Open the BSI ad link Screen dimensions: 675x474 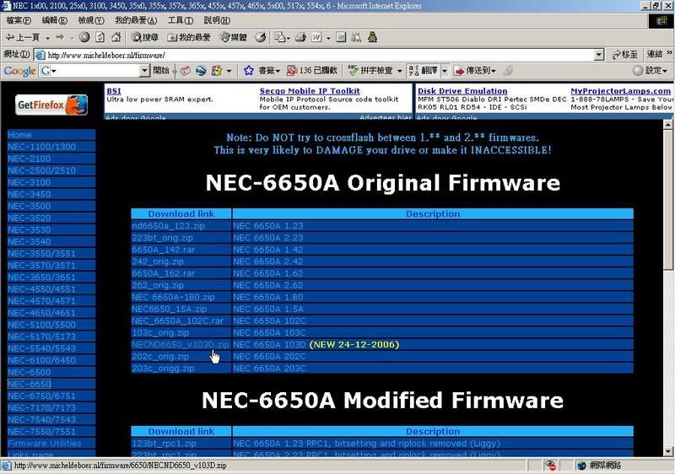[x=114, y=91]
